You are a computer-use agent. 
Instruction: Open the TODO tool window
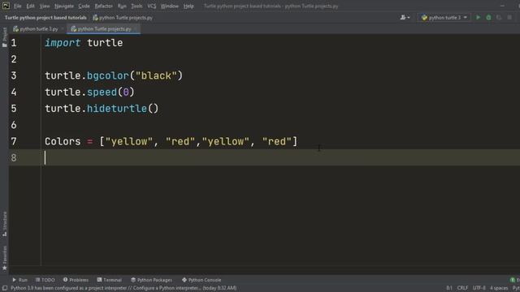click(45, 280)
